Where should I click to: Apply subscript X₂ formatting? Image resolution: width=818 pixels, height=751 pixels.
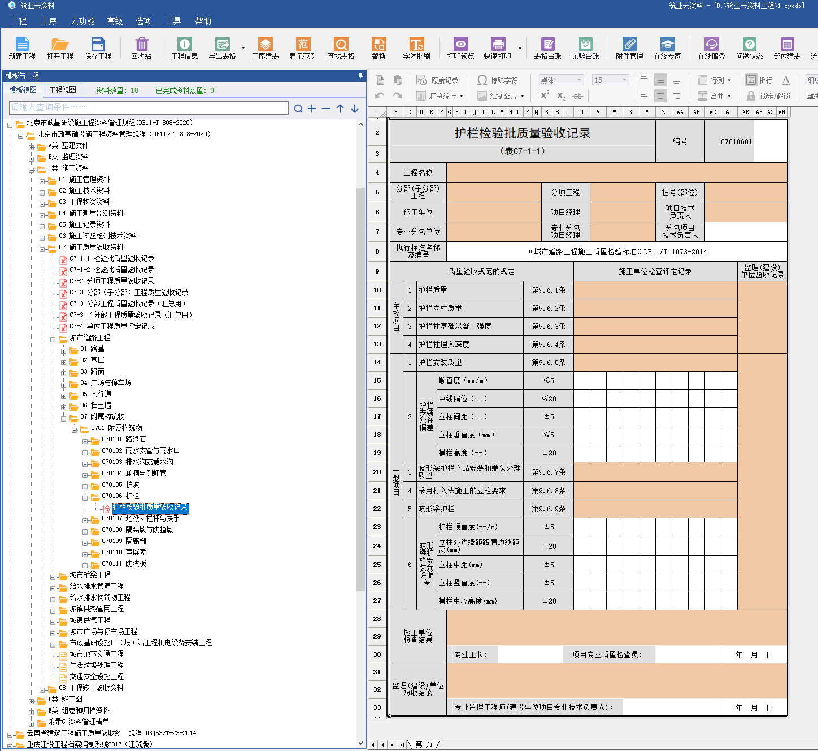[561, 96]
